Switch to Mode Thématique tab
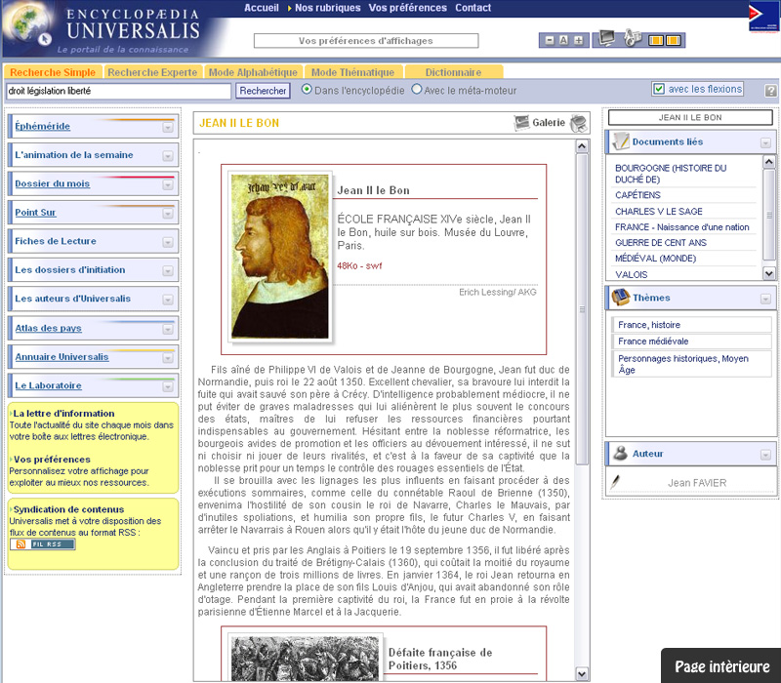 [x=352, y=72]
